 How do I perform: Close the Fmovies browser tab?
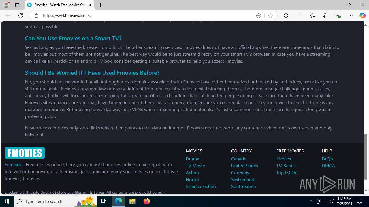90,5
